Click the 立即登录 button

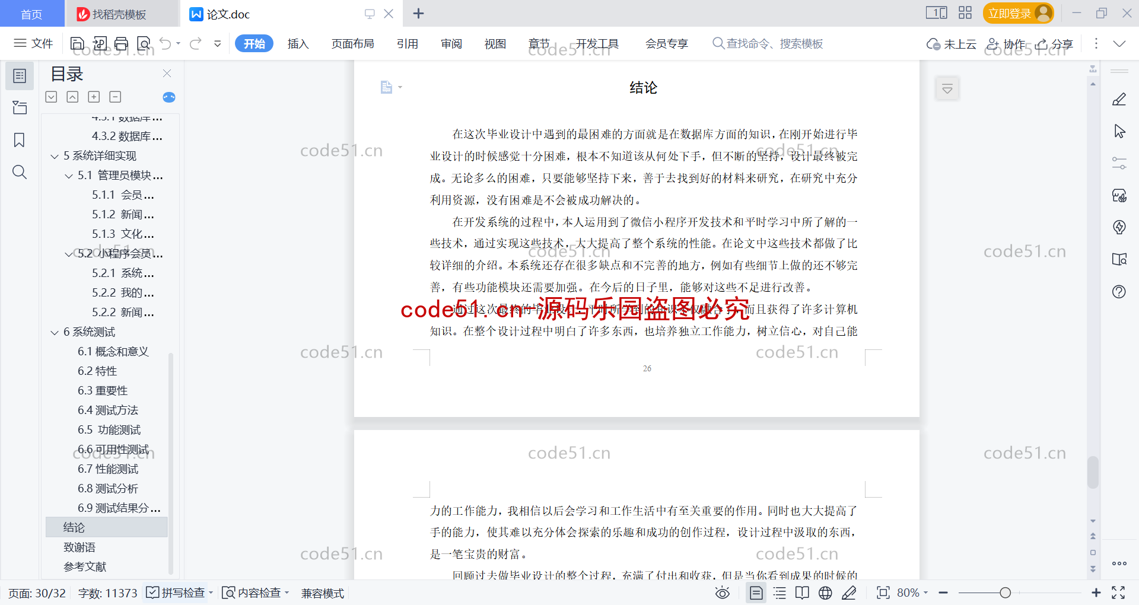click(1018, 13)
